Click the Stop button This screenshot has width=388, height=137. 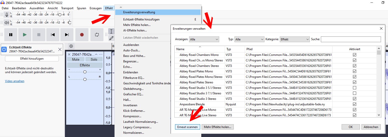pos(39,35)
